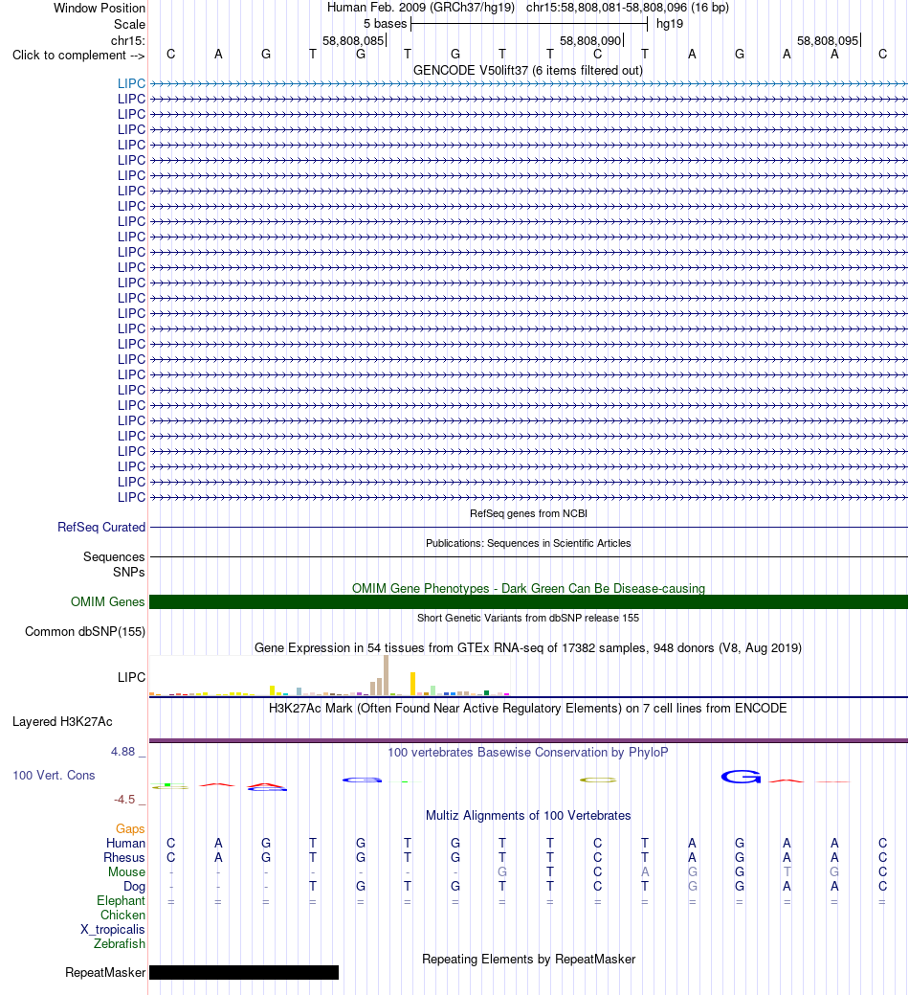The width and height of the screenshot is (909, 995).
Task: Click the GTEx Gene Expression track title
Action: pos(528,648)
